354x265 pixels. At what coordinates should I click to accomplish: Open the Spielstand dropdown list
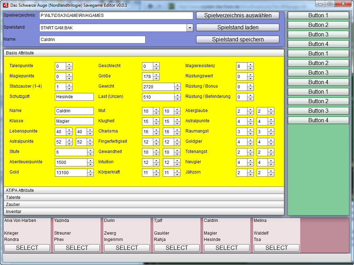click(x=190, y=28)
